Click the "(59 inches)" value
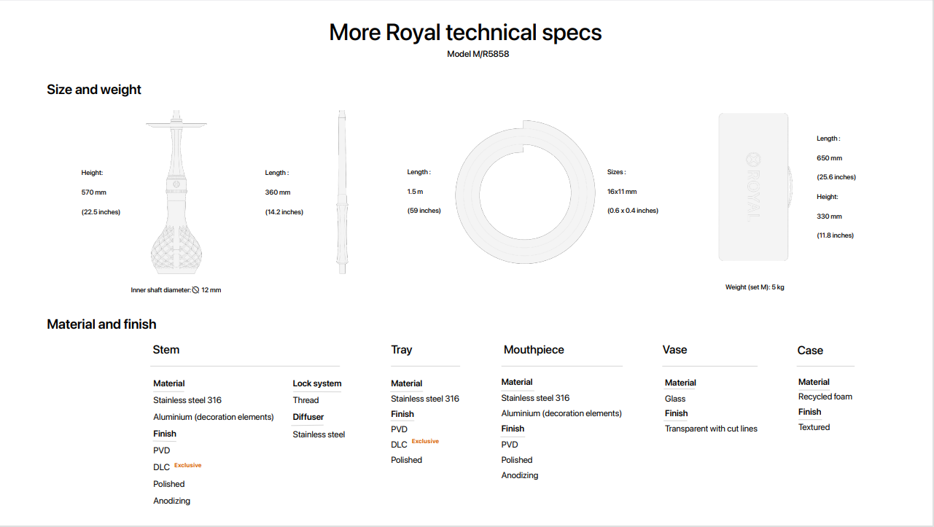934x527 pixels. click(424, 211)
